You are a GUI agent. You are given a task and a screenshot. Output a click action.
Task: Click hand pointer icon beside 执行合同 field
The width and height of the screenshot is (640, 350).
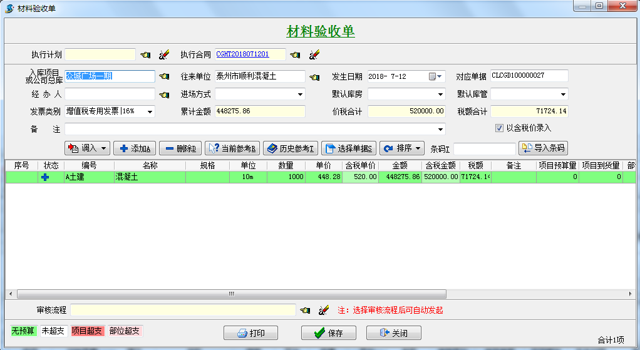pyautogui.click(x=296, y=54)
